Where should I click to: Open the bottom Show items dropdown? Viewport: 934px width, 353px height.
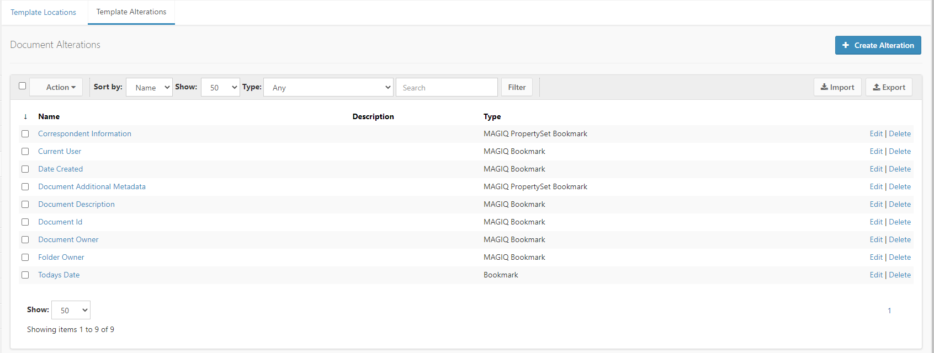71,310
